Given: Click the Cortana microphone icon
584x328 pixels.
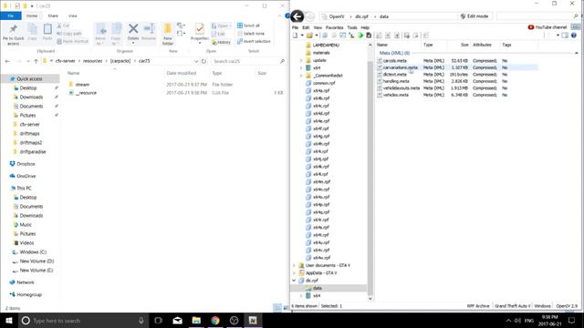Looking at the screenshot, I should pos(141,320).
